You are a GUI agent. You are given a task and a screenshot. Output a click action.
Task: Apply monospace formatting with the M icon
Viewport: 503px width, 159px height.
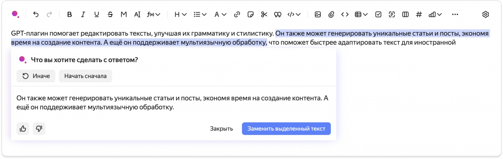pos(123,14)
